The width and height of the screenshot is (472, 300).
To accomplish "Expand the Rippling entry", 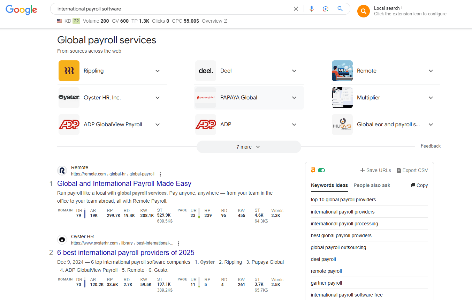I will click(x=158, y=71).
